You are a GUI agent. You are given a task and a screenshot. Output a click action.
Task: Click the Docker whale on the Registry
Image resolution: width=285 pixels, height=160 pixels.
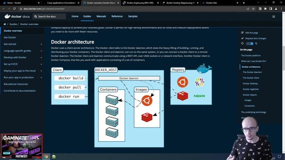coord(204,68)
